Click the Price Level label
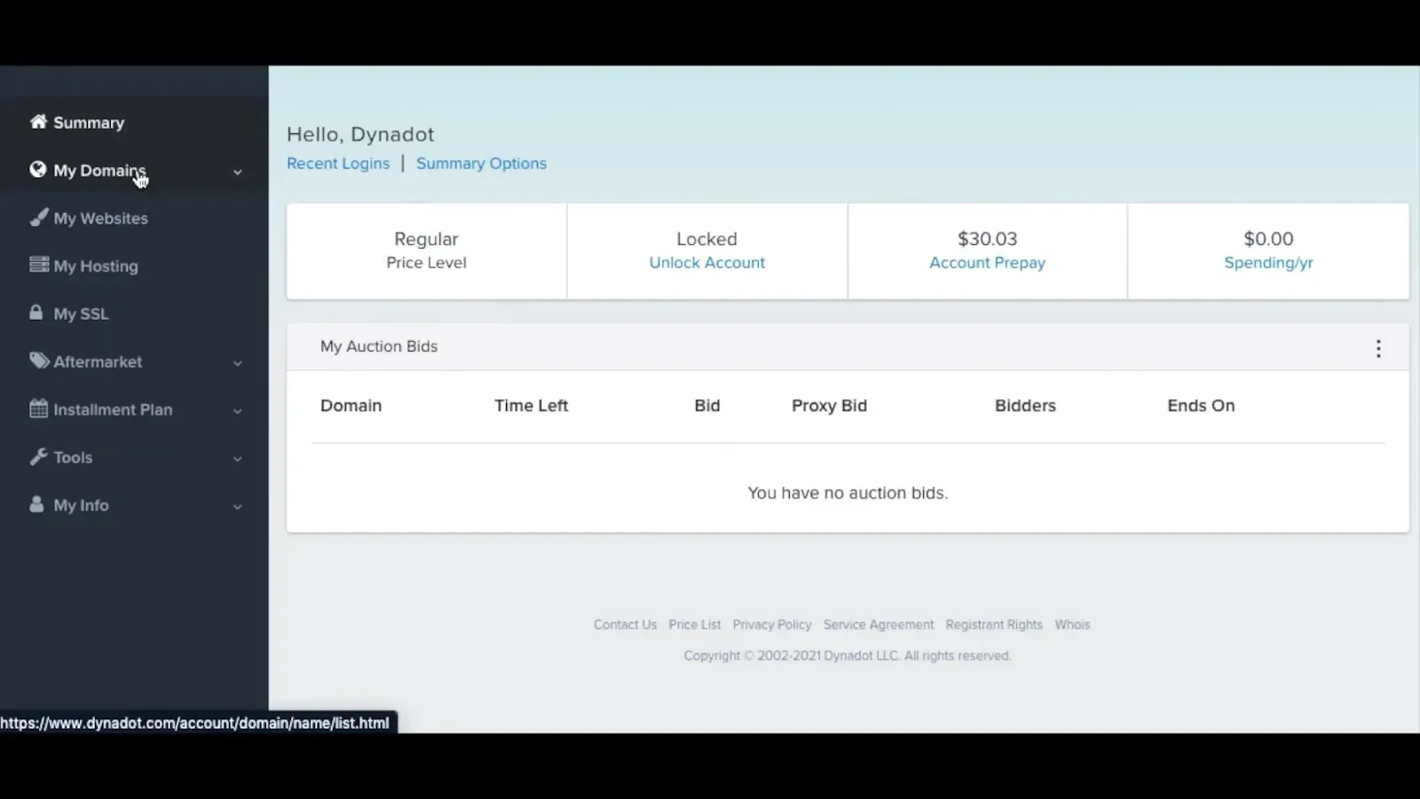This screenshot has width=1420, height=799. [x=426, y=263]
